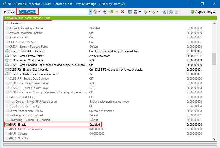
Task: Click the alanwake2.exe application bar text
Action: (x=28, y=18)
